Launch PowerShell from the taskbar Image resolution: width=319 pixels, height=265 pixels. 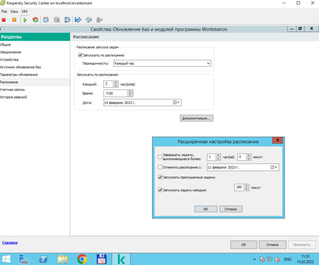(x=44, y=259)
